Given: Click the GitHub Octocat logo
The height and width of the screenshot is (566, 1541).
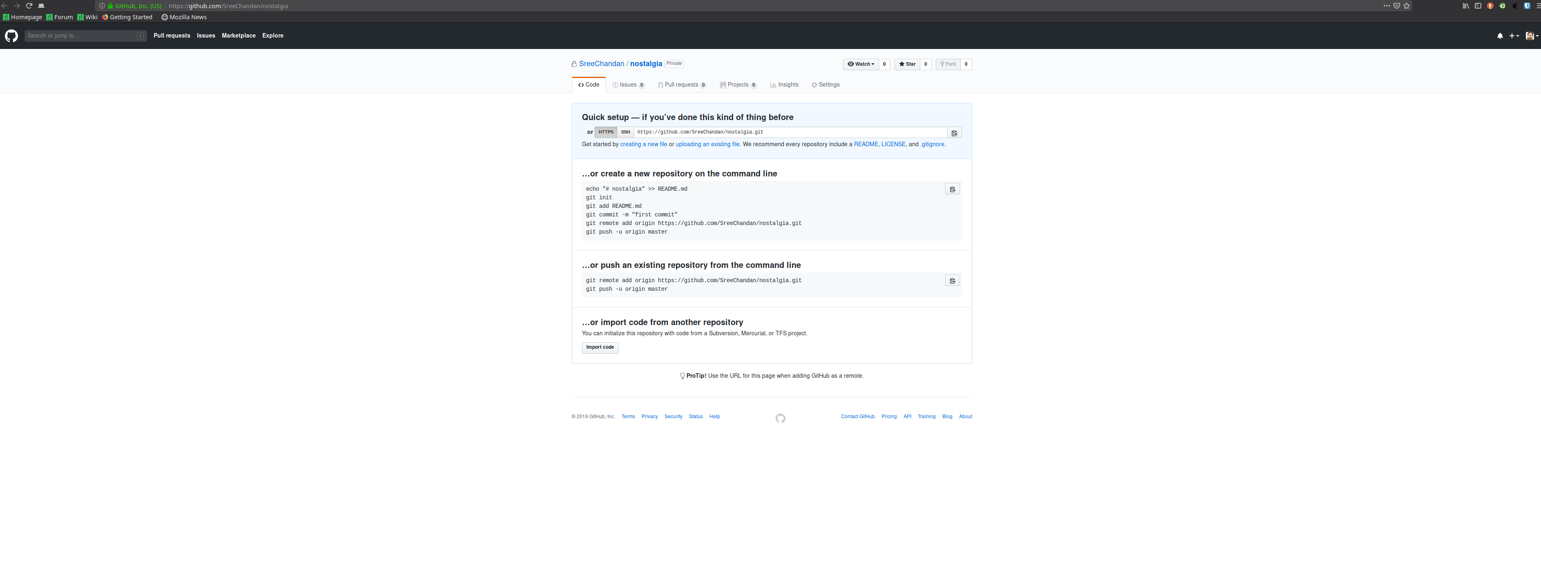Looking at the screenshot, I should (x=11, y=36).
